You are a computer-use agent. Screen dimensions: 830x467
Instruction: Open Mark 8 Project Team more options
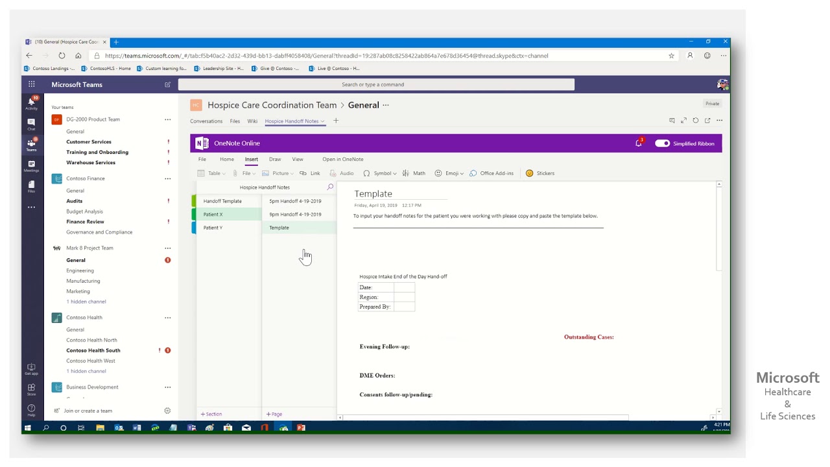click(x=167, y=248)
